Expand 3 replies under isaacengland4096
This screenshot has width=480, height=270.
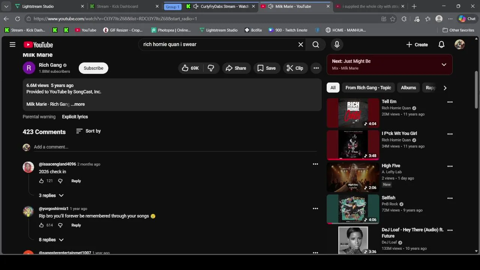coord(51,195)
